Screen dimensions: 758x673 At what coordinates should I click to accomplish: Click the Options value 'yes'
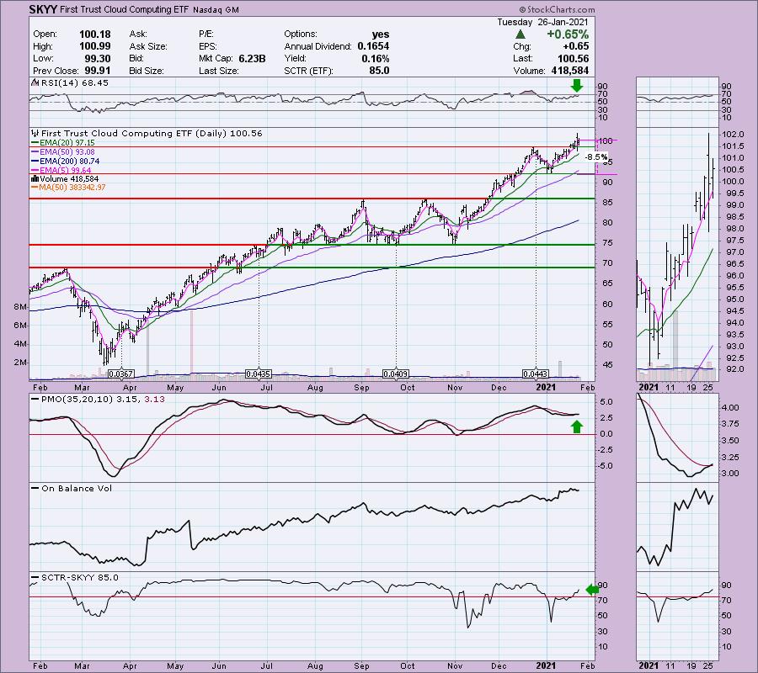381,34
